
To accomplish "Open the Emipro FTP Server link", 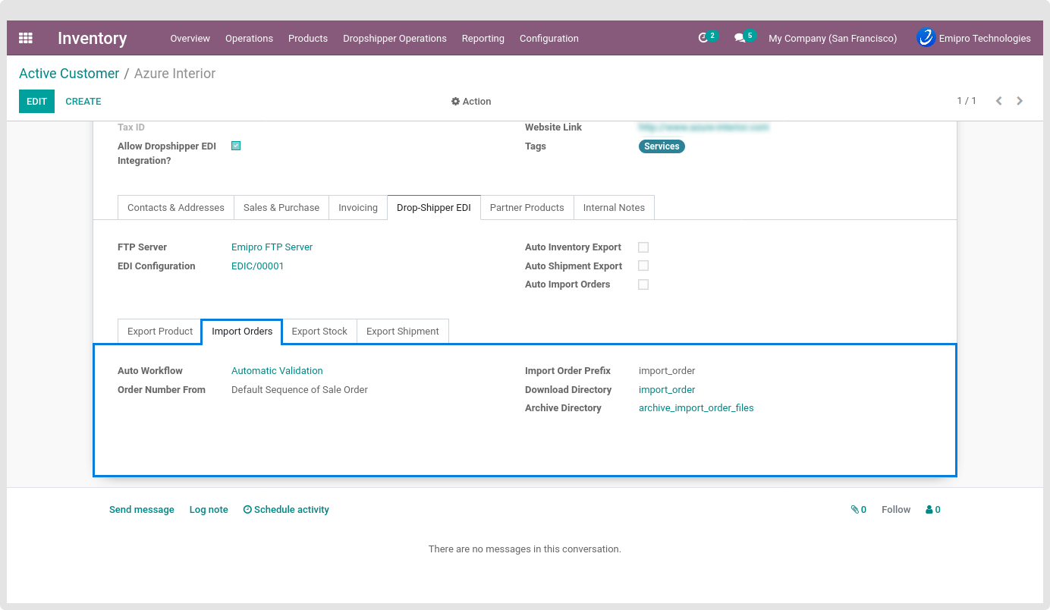I will click(272, 247).
